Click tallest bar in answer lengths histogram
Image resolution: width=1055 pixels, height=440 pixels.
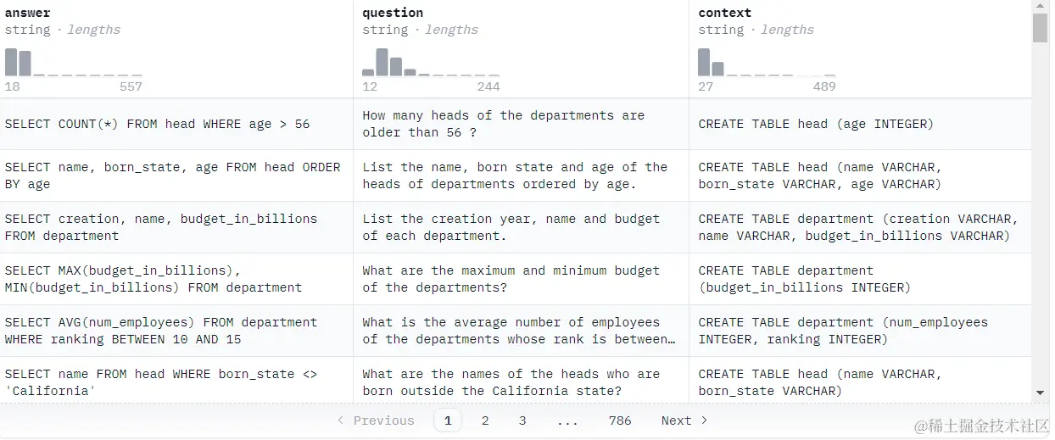pyautogui.click(x=11, y=63)
